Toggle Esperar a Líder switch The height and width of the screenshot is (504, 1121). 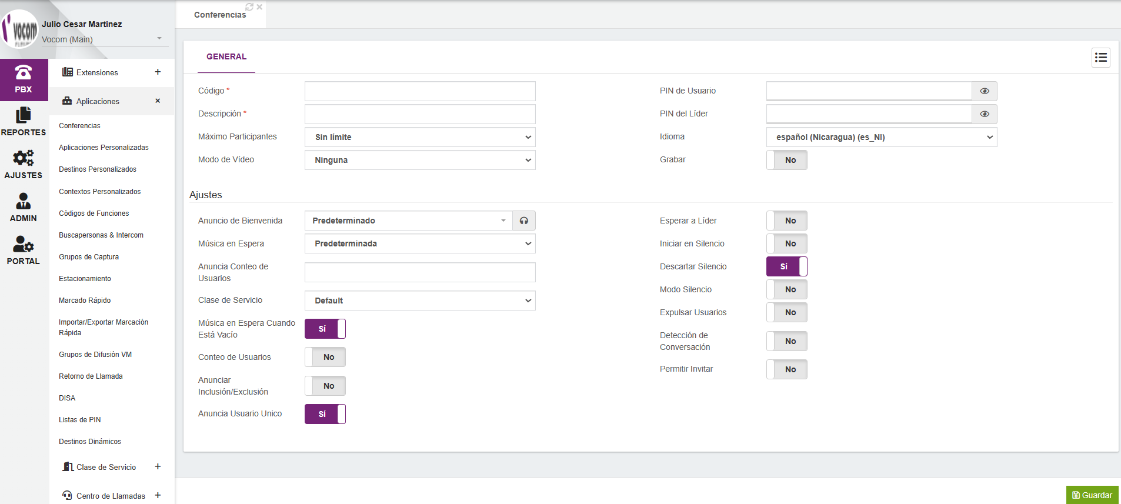coord(787,221)
